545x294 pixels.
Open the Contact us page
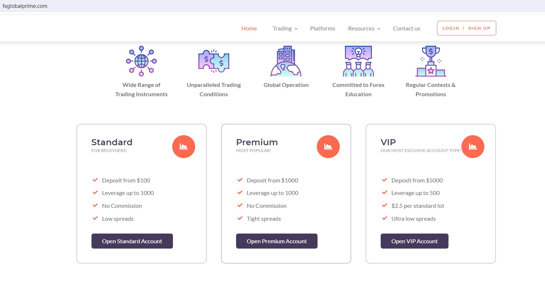(x=407, y=29)
